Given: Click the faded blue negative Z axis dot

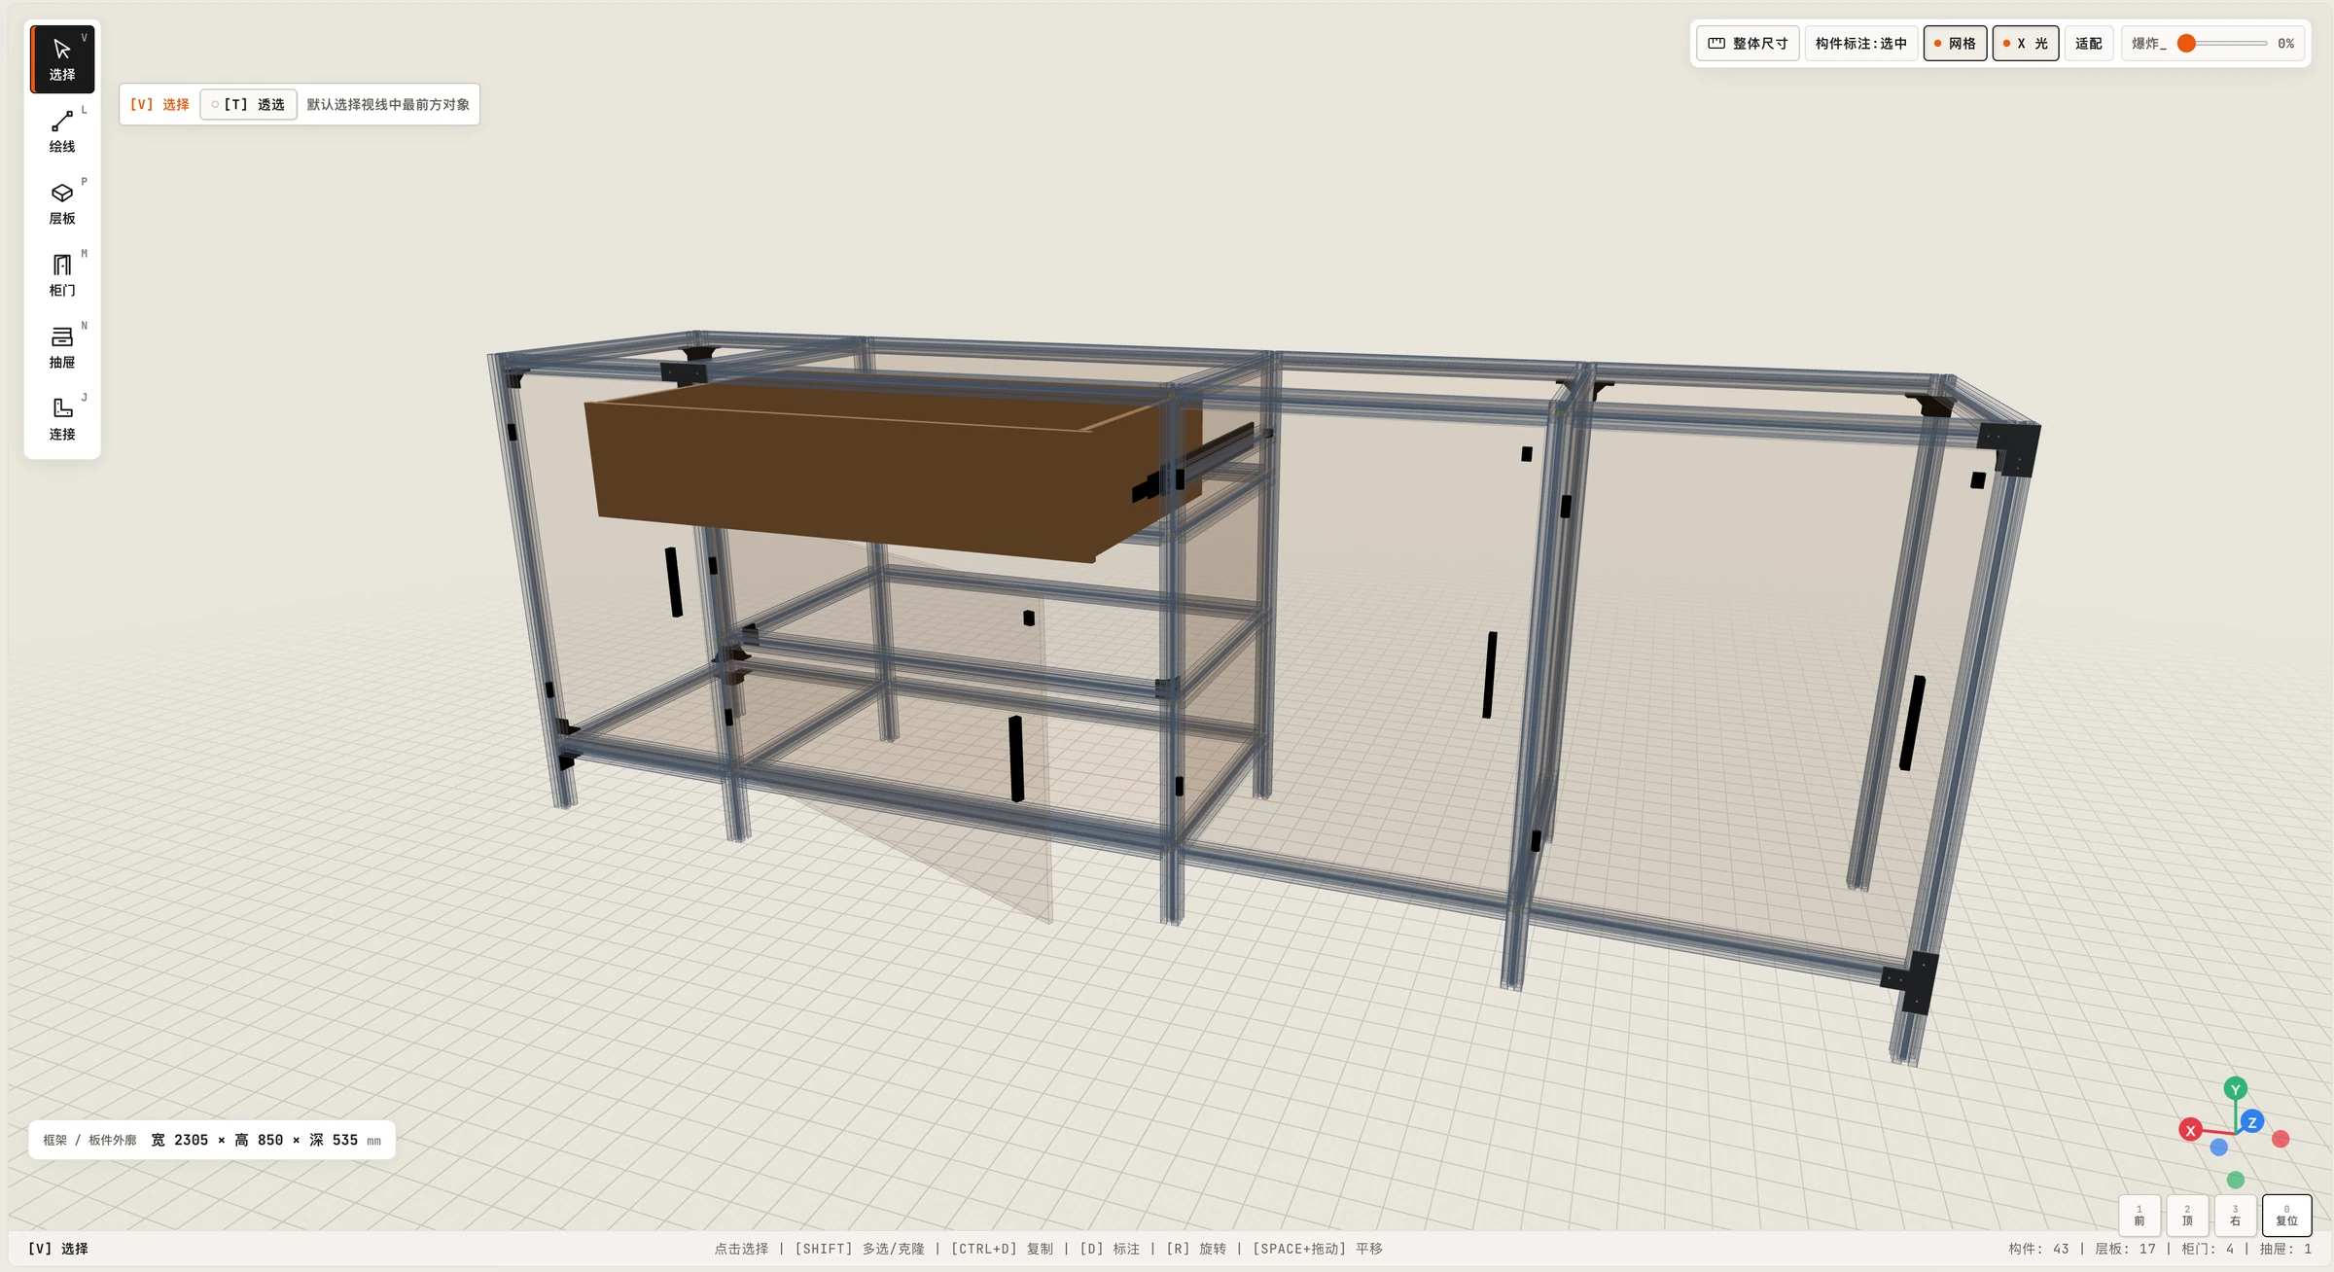Looking at the screenshot, I should 2218,1148.
